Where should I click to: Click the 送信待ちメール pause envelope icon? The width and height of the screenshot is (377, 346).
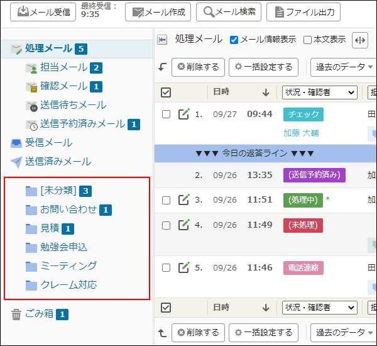[x=31, y=106]
